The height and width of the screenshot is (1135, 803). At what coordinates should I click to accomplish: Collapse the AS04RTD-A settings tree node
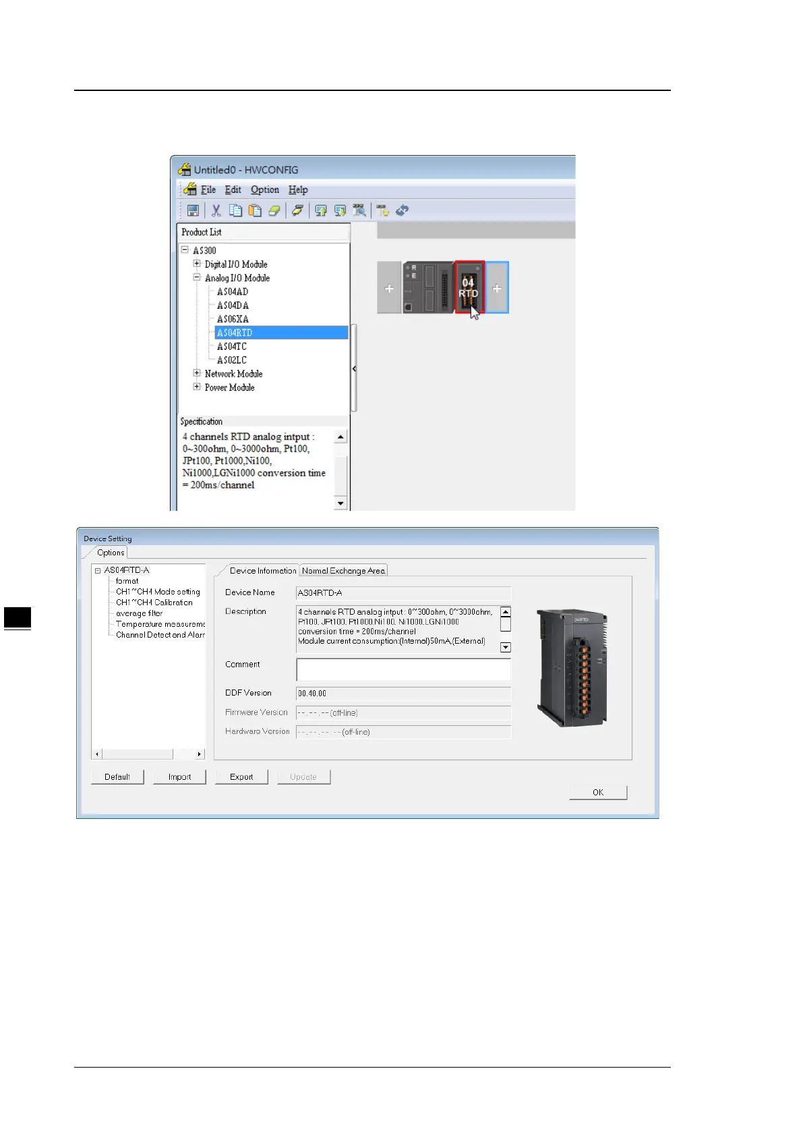[x=98, y=570]
